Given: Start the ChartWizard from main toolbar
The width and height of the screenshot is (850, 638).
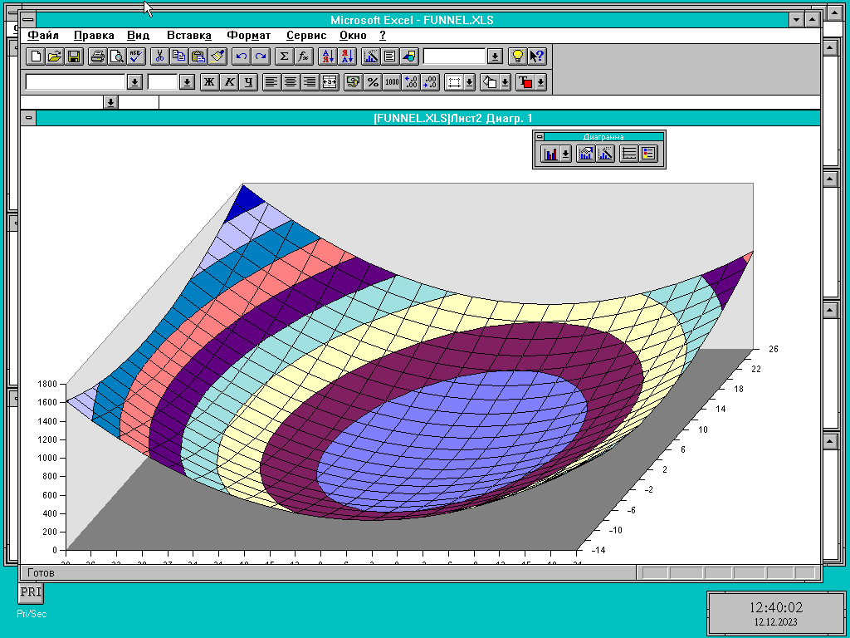Looking at the screenshot, I should click(x=371, y=56).
